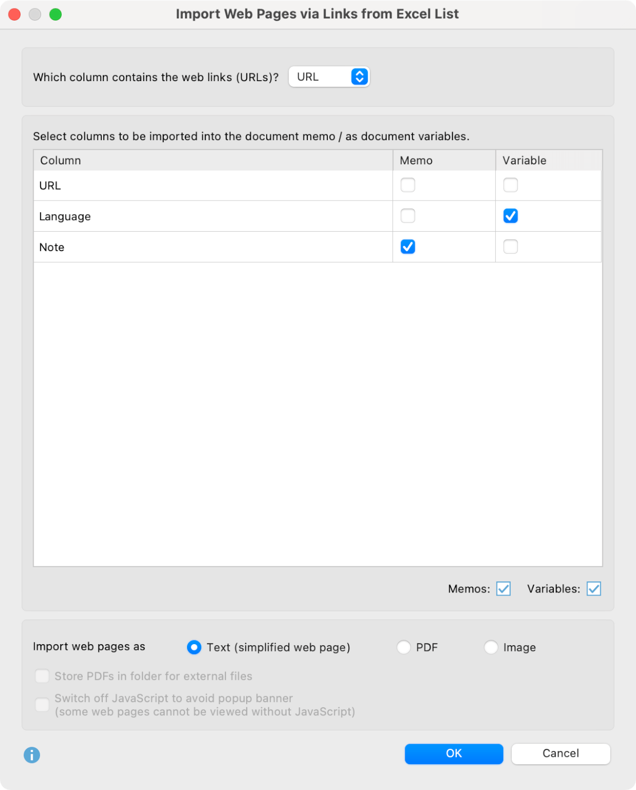Screen dimensions: 636x790
Task: Open the URL column dropdown
Action: pyautogui.click(x=329, y=77)
